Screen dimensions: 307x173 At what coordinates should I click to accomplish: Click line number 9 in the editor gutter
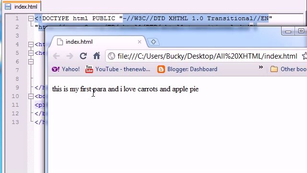point(17,87)
